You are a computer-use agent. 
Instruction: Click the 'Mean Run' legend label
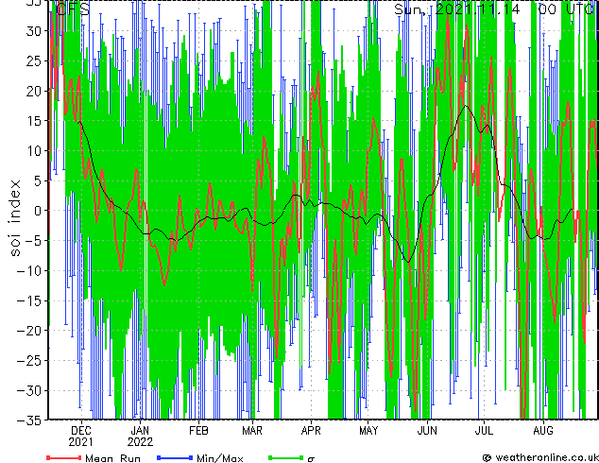pos(112,458)
